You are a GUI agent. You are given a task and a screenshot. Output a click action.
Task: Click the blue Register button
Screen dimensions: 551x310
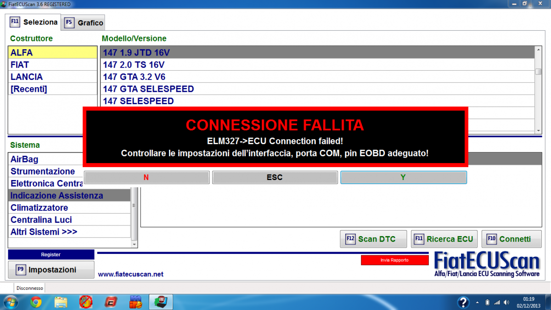coord(51,254)
